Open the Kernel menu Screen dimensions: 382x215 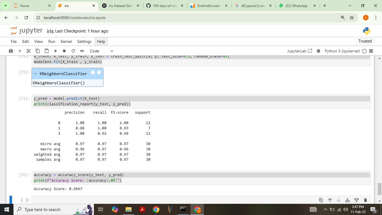[x=66, y=41]
